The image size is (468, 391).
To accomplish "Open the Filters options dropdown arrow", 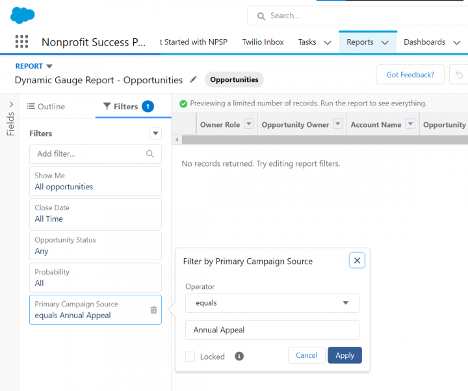I will [x=155, y=133].
